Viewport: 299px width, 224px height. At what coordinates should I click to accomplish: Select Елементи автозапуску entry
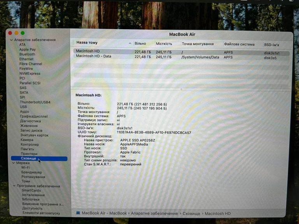pyautogui.click(x=41, y=213)
